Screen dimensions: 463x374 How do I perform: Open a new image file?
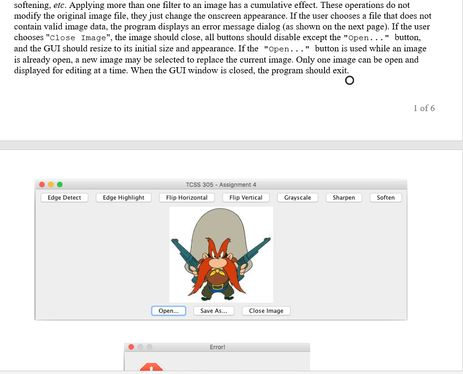(168, 310)
